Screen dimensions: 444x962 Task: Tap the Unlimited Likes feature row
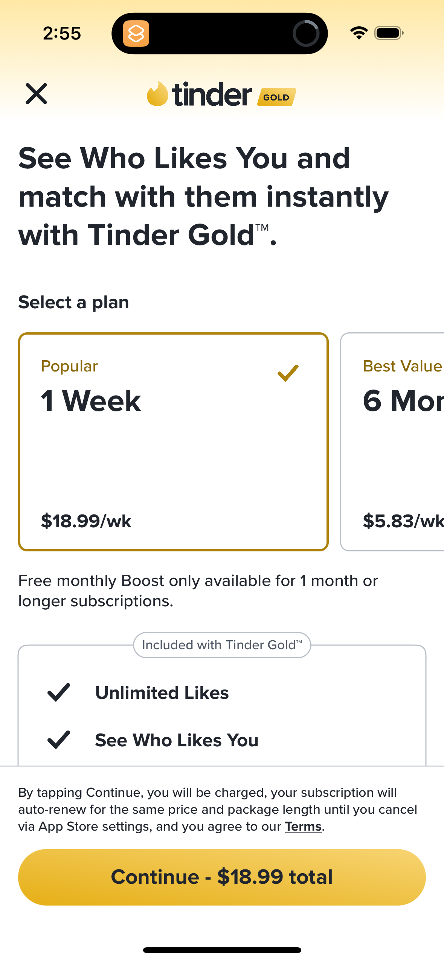point(162,693)
